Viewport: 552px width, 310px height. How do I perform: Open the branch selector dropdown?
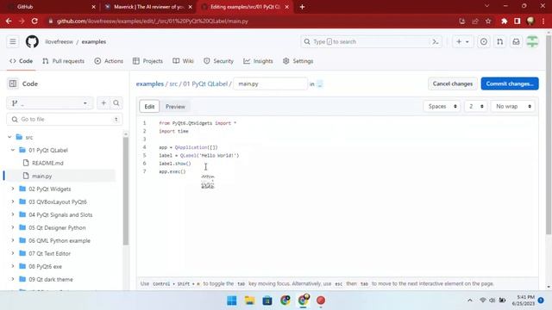coord(50,103)
